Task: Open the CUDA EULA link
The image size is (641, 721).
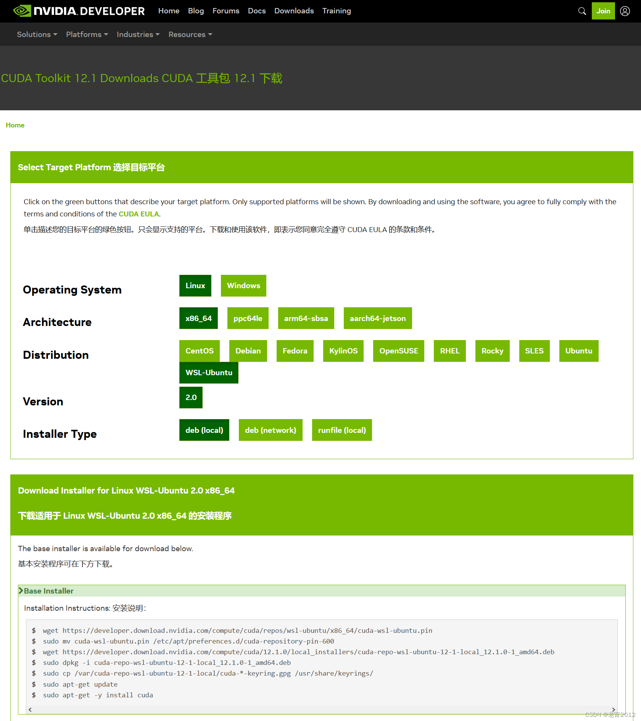Action: 139,214
